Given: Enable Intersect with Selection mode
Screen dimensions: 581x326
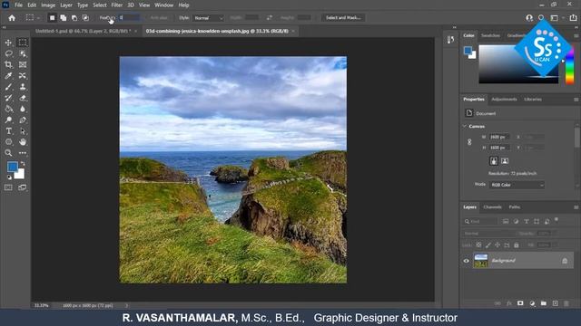Looking at the screenshot, I should click(x=85, y=18).
